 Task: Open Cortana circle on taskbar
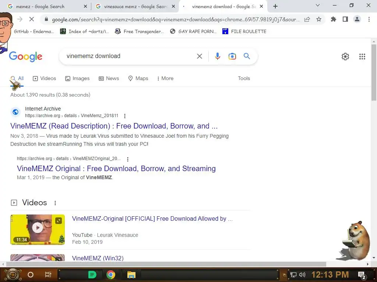[x=31, y=275]
